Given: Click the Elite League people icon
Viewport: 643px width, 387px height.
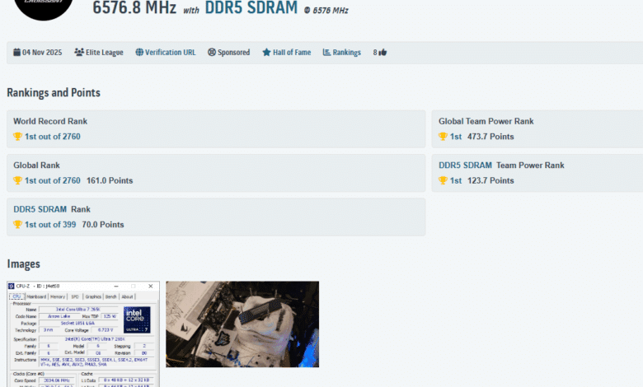Looking at the screenshot, I should 79,53.
